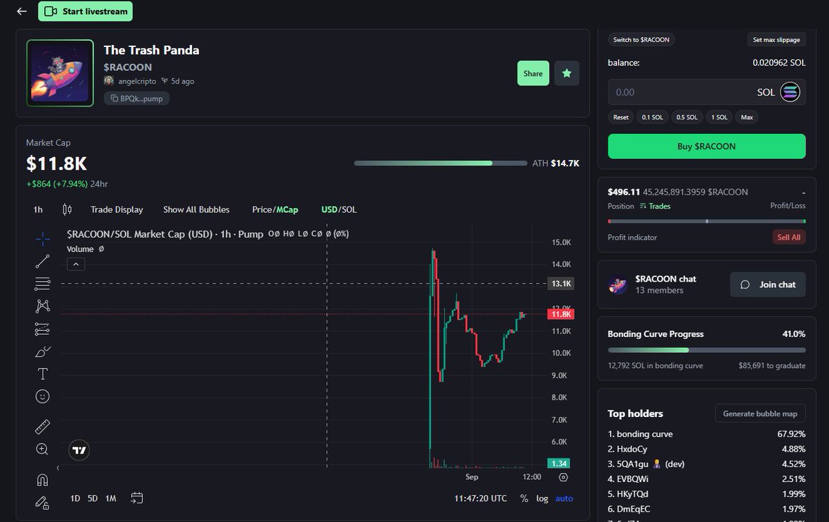The image size is (829, 522).
Task: Click the Sell All button
Action: [789, 238]
